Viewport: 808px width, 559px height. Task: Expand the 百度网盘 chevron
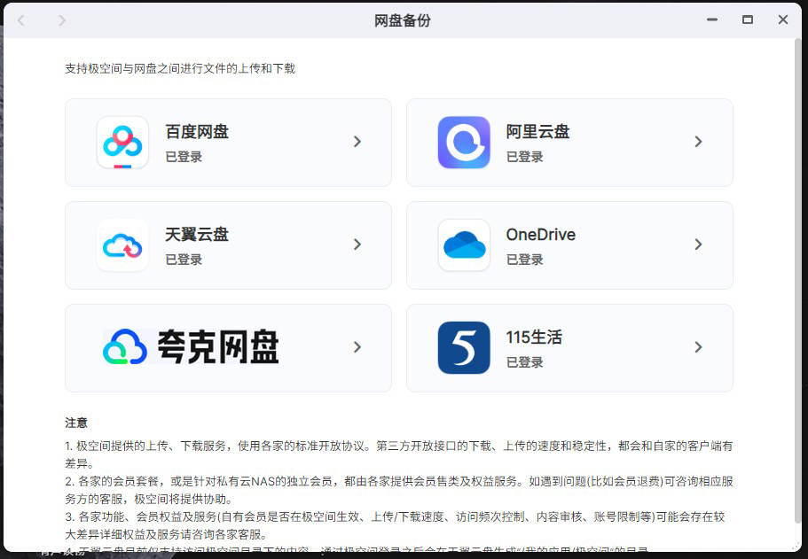(x=357, y=142)
